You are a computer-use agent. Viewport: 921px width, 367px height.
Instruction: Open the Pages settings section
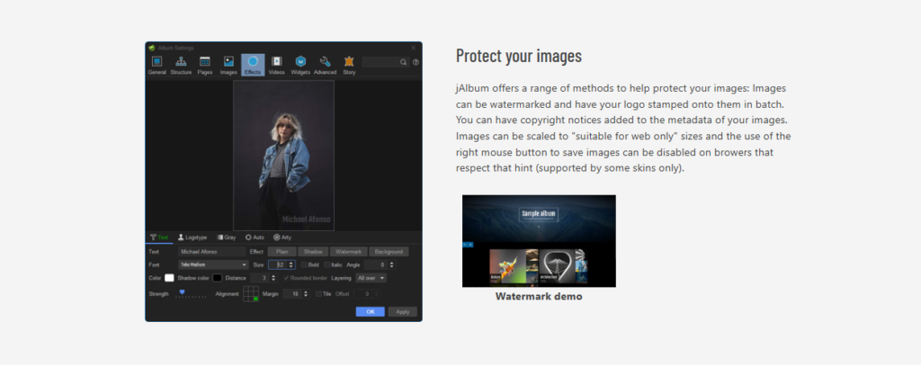click(205, 65)
